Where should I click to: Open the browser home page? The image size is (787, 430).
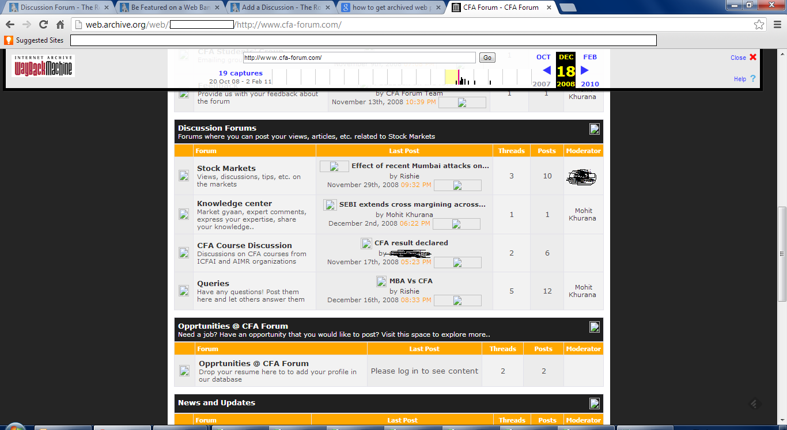tap(60, 25)
